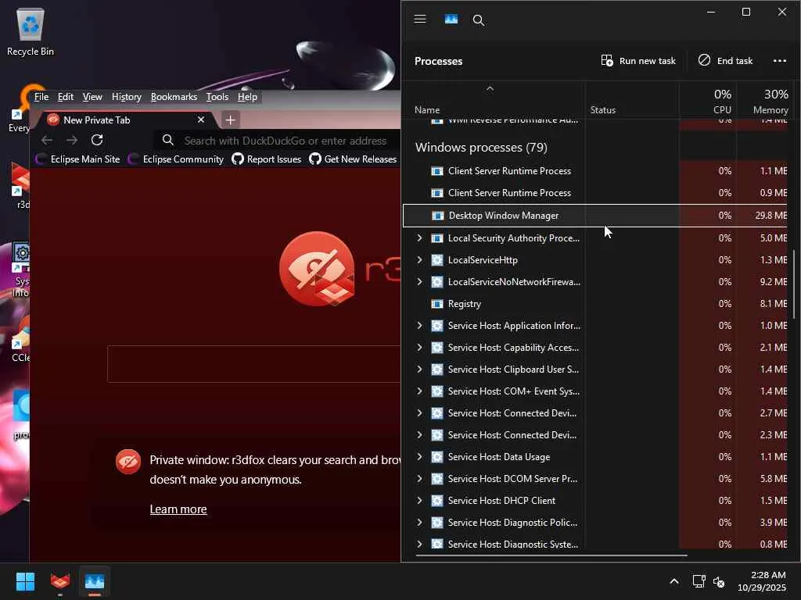Expand Service Host: Capability Access
This screenshot has height=600, width=801.
(x=419, y=348)
